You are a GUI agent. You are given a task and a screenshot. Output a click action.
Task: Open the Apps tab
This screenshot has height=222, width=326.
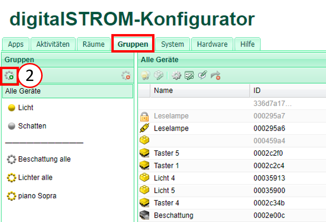[x=16, y=44]
